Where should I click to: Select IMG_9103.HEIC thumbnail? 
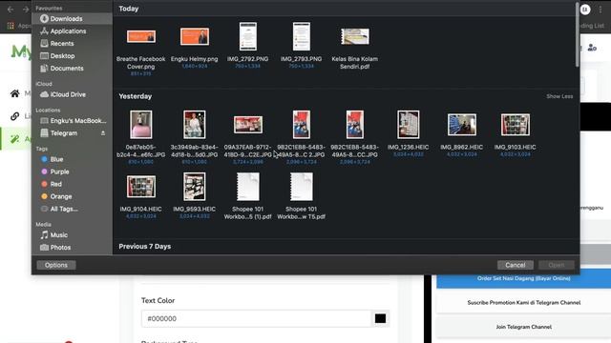(516, 125)
